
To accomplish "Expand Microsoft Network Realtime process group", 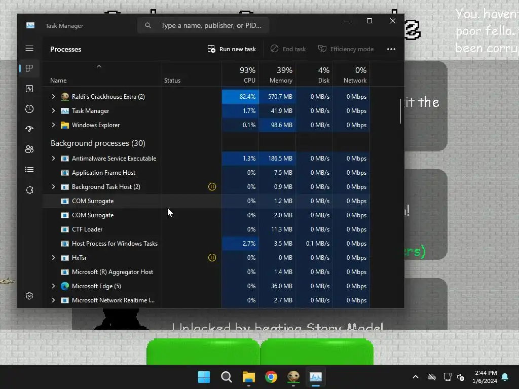I will [x=53, y=300].
